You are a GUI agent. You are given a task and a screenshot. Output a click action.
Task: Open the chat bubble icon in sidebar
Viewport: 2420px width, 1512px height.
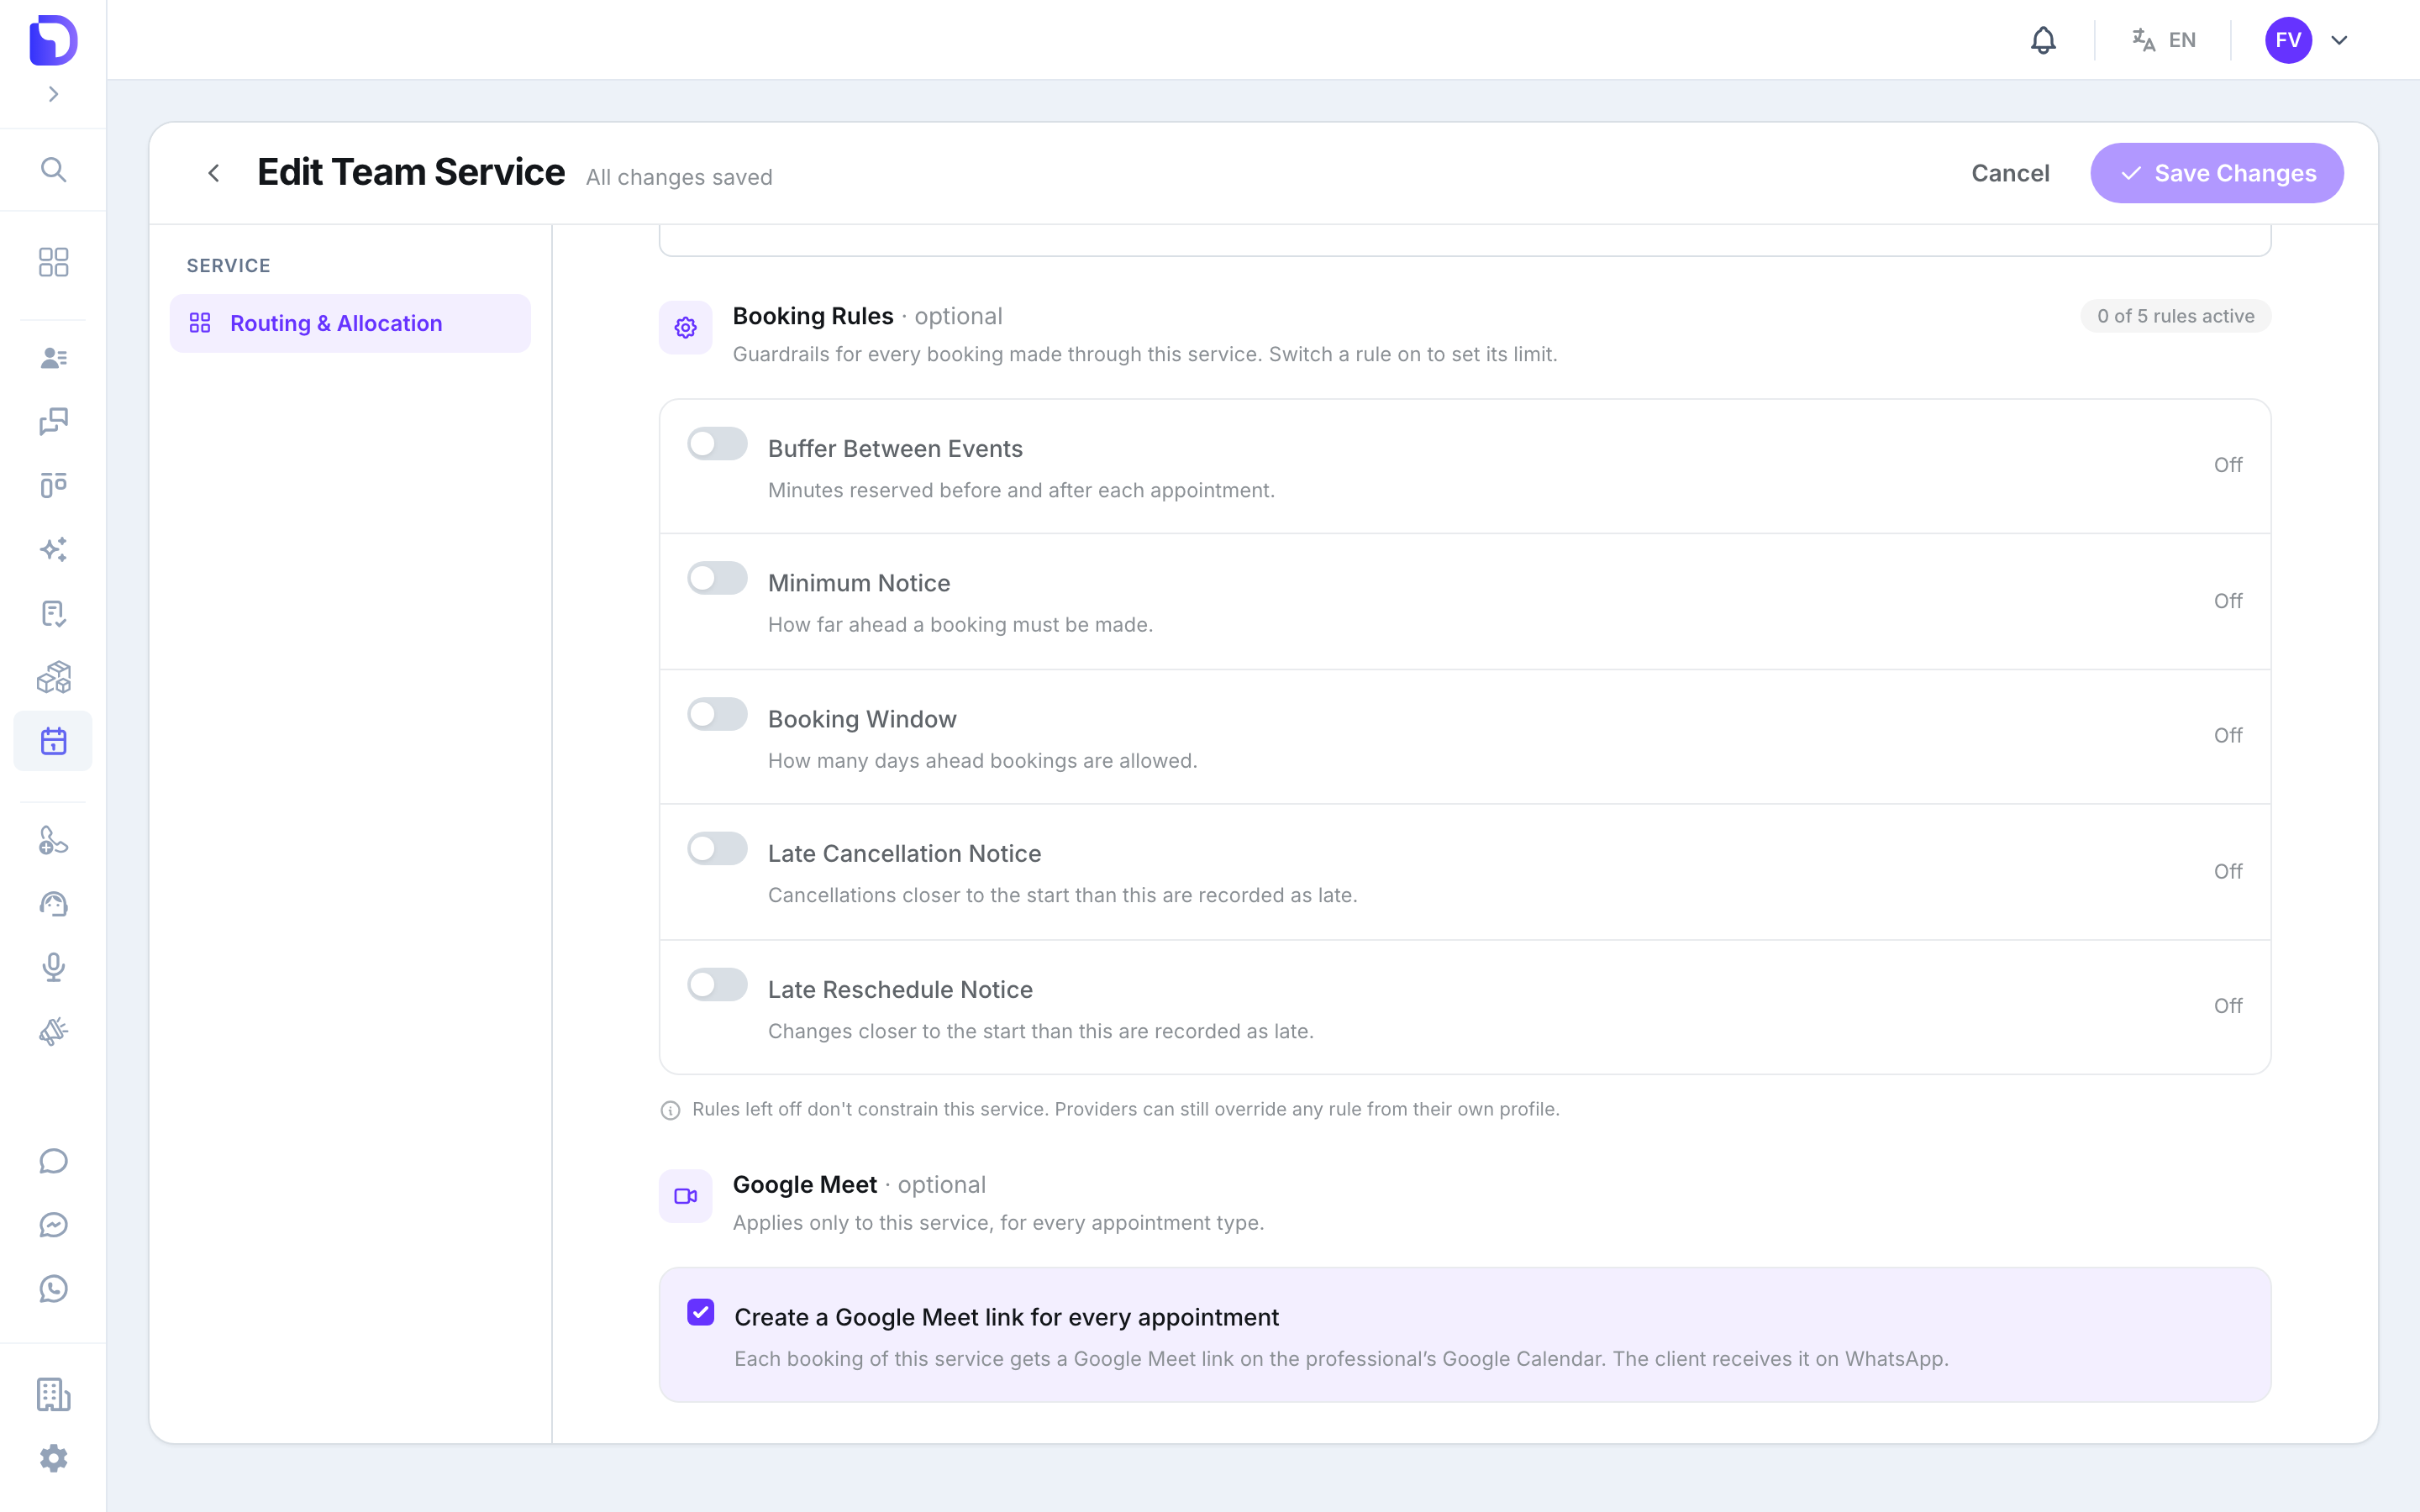pyautogui.click(x=53, y=1161)
